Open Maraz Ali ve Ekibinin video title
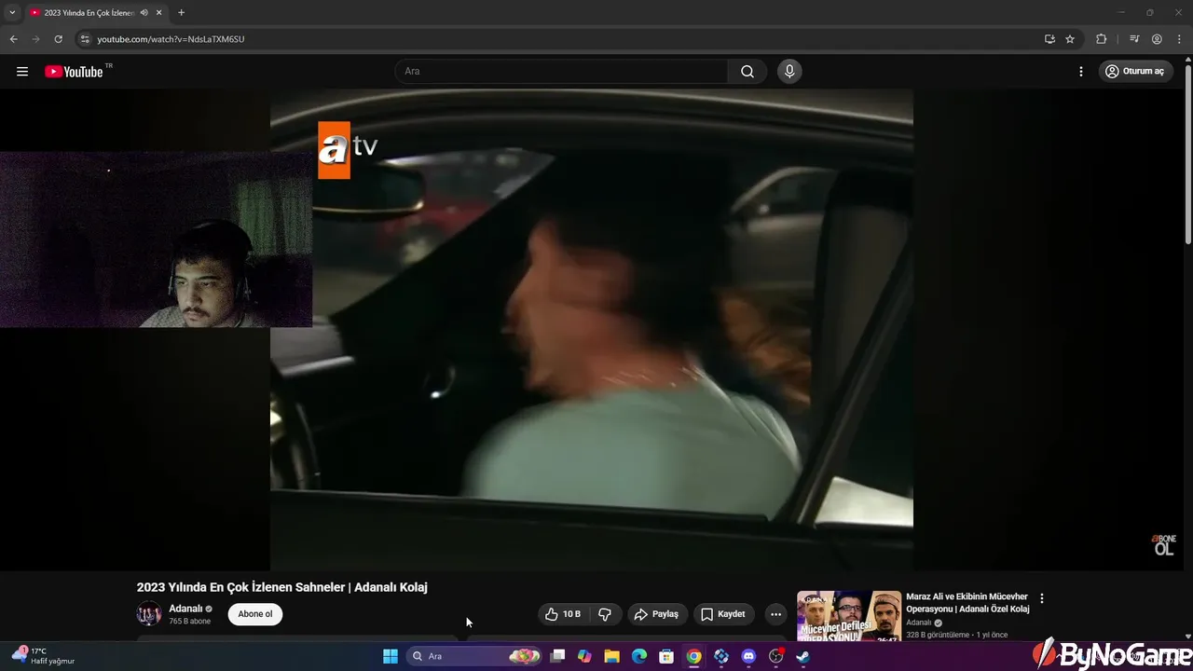 (x=967, y=603)
